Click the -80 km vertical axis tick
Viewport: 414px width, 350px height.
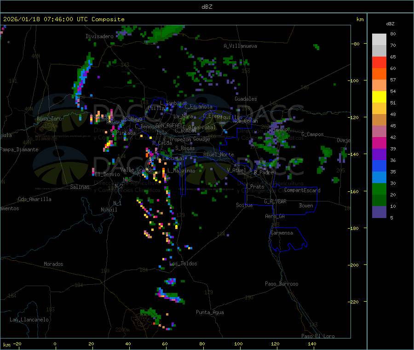(356, 44)
